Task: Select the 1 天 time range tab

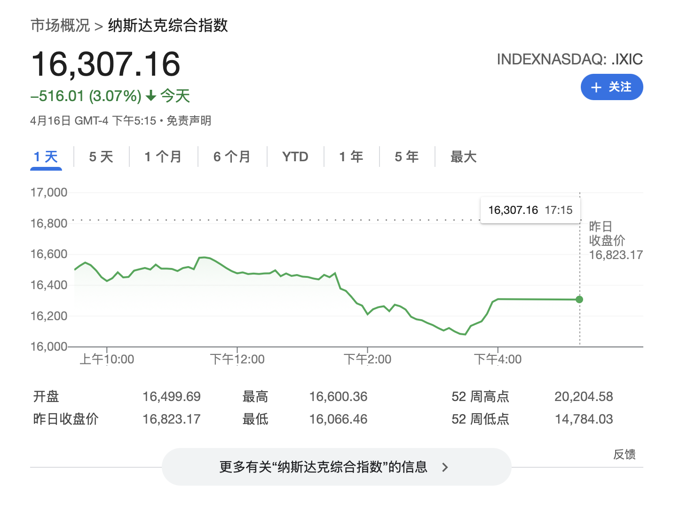Action: pyautogui.click(x=46, y=157)
